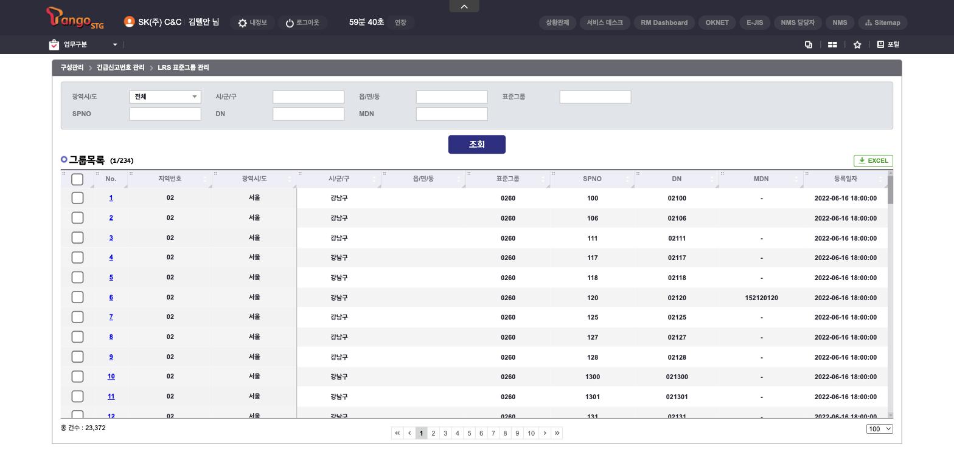Toggle the select-all checkbox in table header
The height and width of the screenshot is (469, 954).
77,179
